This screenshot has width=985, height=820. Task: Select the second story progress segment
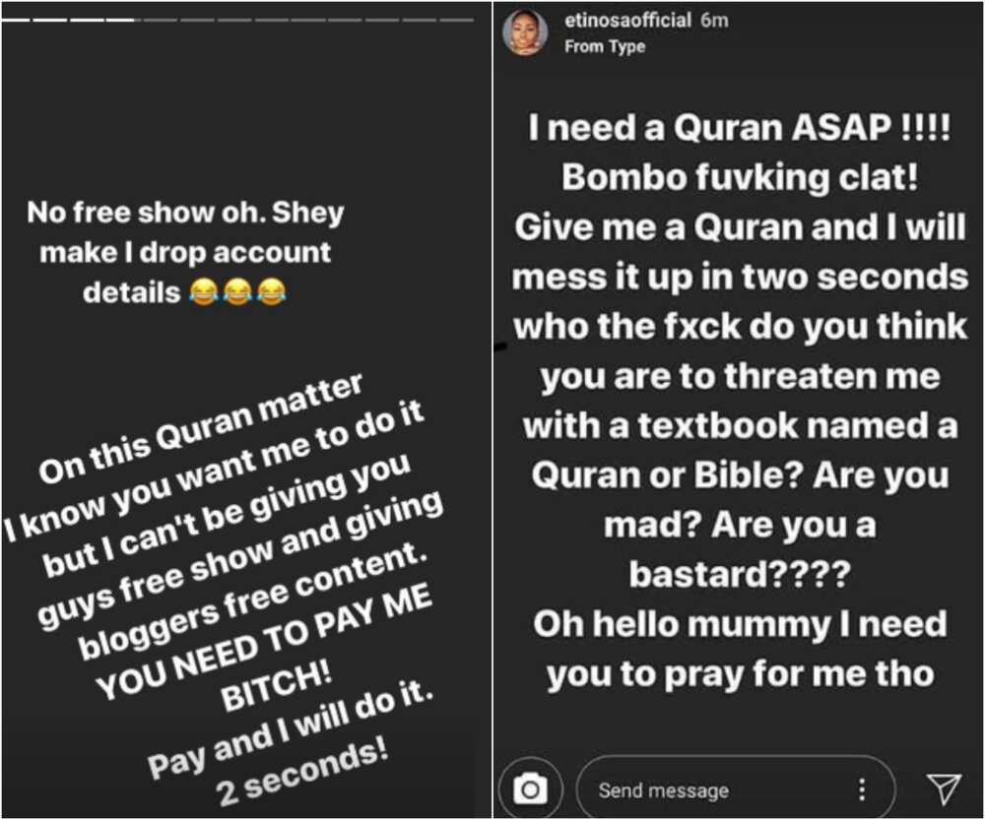pyautogui.click(x=49, y=20)
